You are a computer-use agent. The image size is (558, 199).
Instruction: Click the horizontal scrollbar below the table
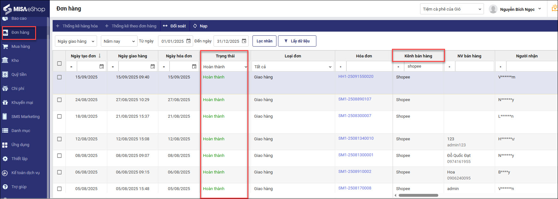[418, 195]
